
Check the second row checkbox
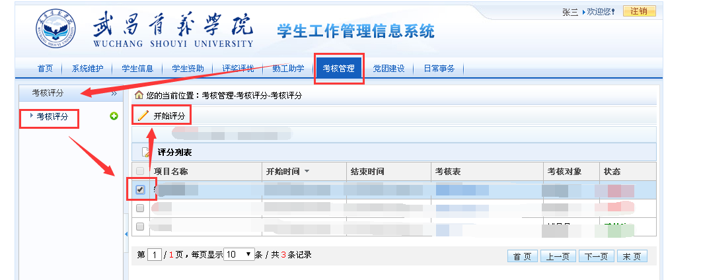pos(140,208)
